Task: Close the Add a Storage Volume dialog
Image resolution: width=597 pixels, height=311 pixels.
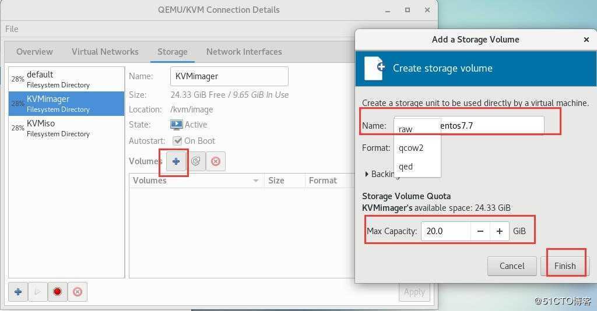Action: [x=587, y=40]
